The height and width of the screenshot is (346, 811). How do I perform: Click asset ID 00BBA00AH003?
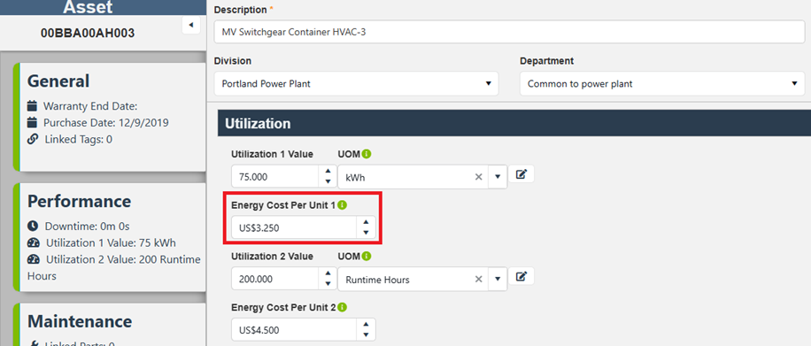tap(88, 34)
